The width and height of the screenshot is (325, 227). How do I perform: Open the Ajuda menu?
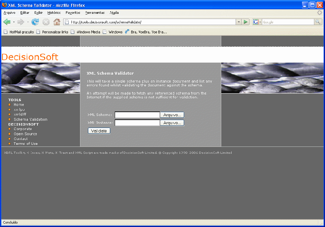[x=114, y=13]
